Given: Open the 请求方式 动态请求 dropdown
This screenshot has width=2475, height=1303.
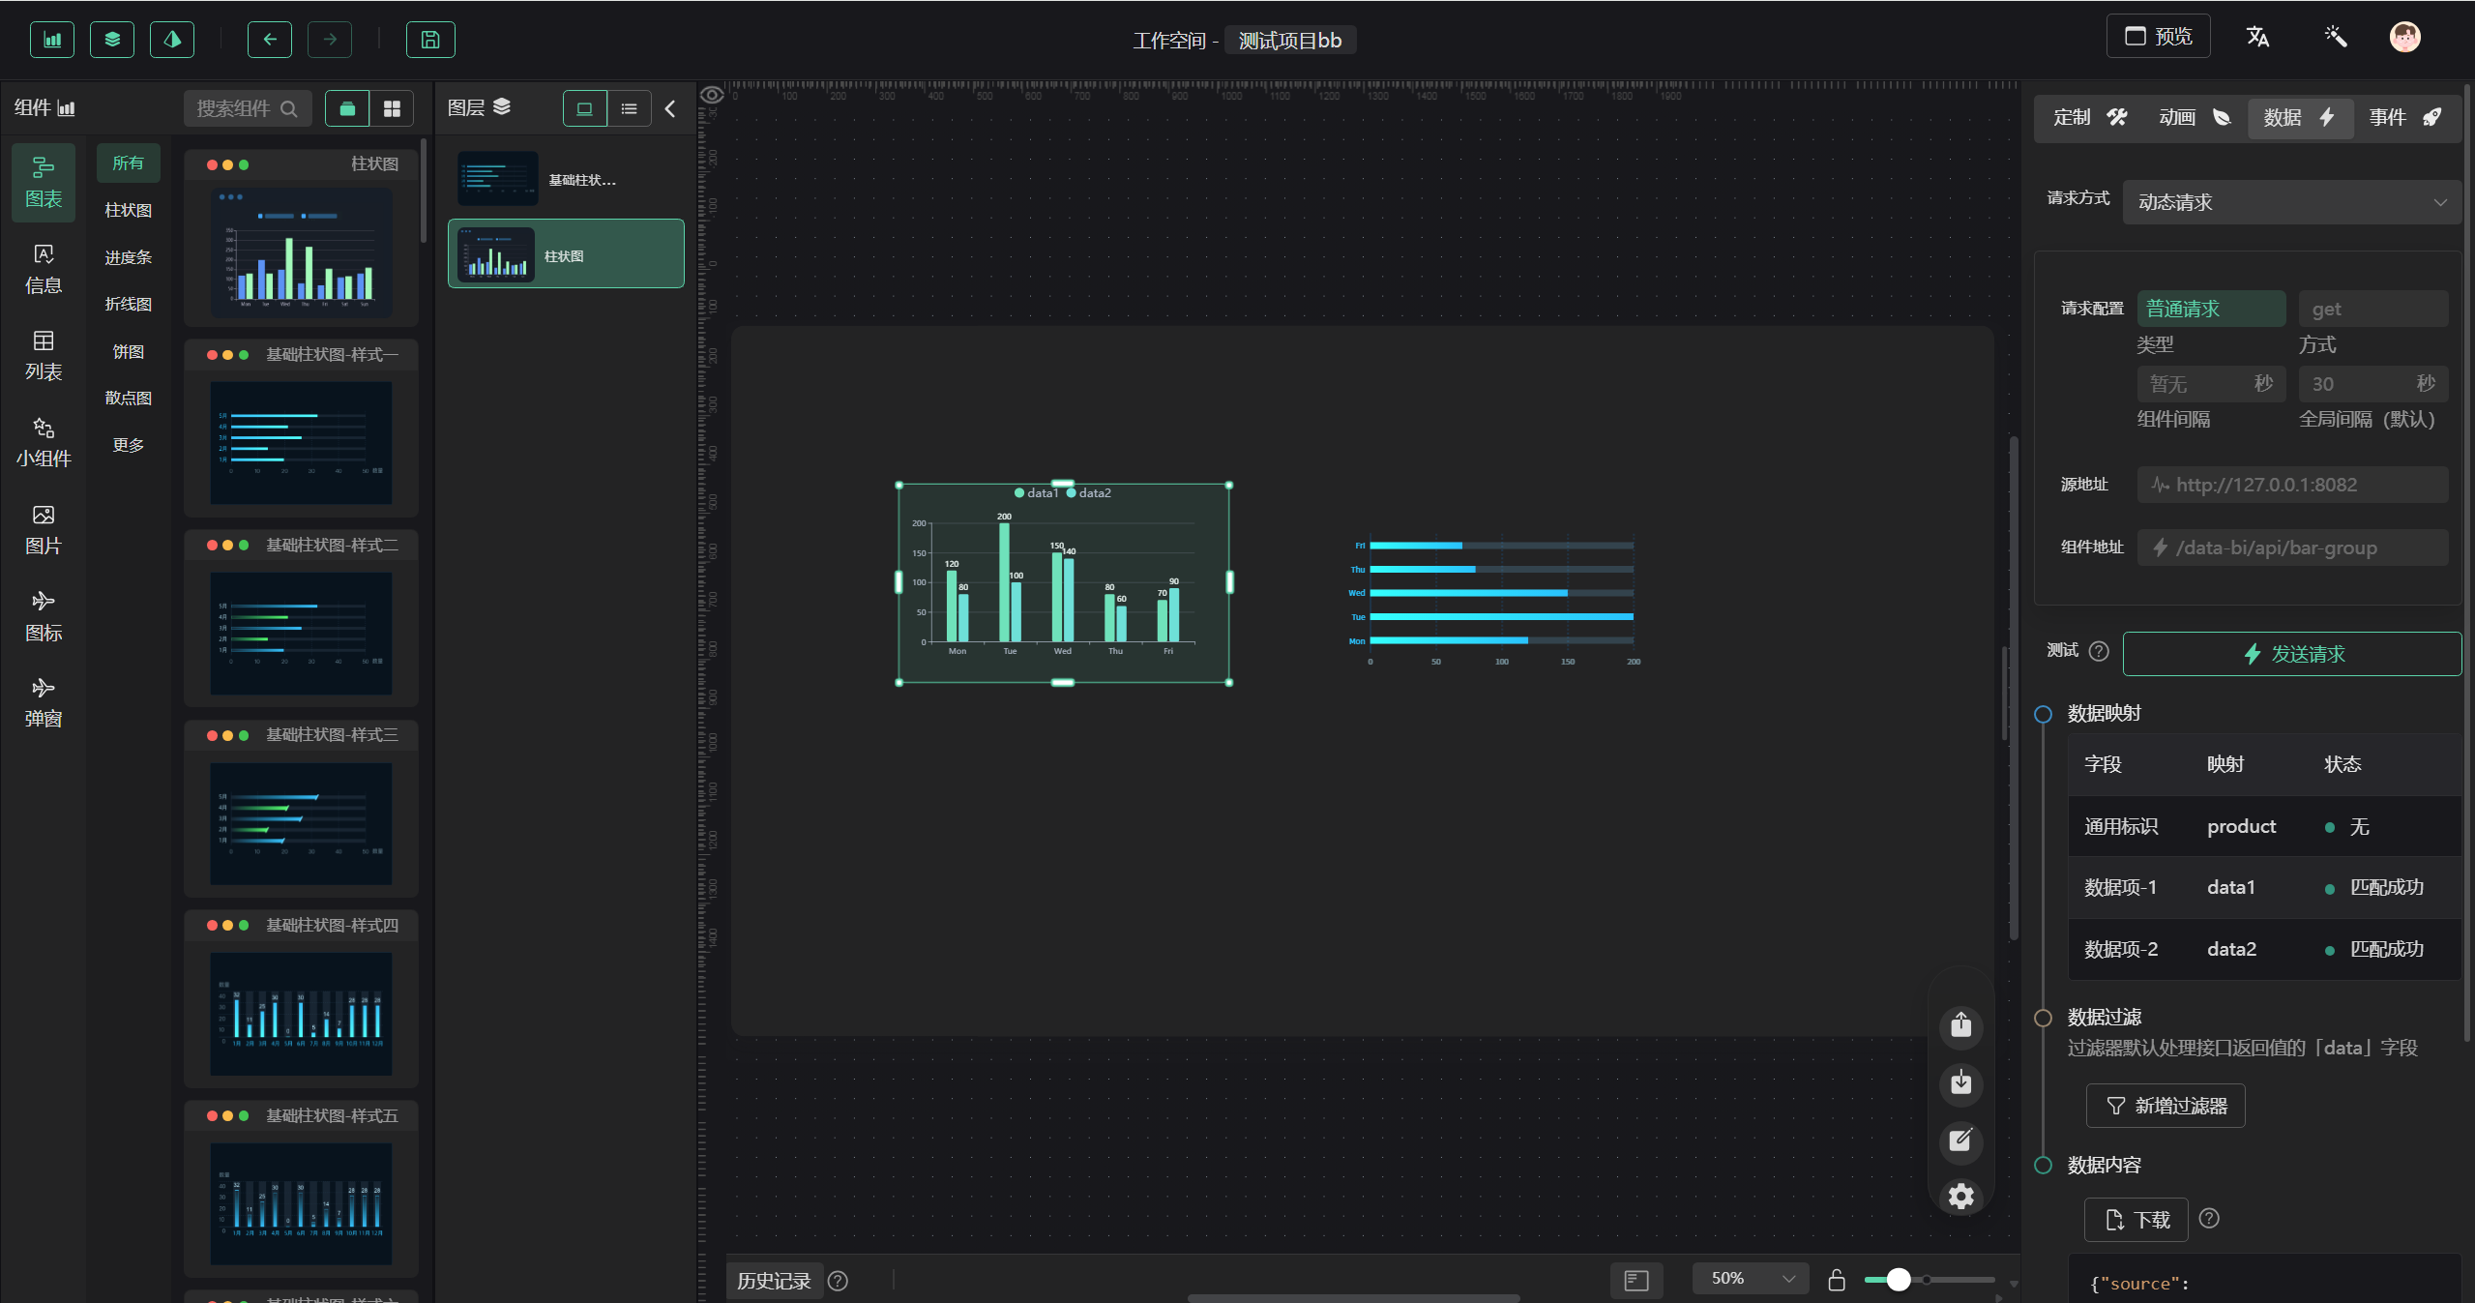Looking at the screenshot, I should (2290, 202).
